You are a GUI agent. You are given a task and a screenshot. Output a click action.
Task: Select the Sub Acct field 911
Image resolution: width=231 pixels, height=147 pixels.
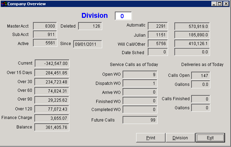coord(45,35)
